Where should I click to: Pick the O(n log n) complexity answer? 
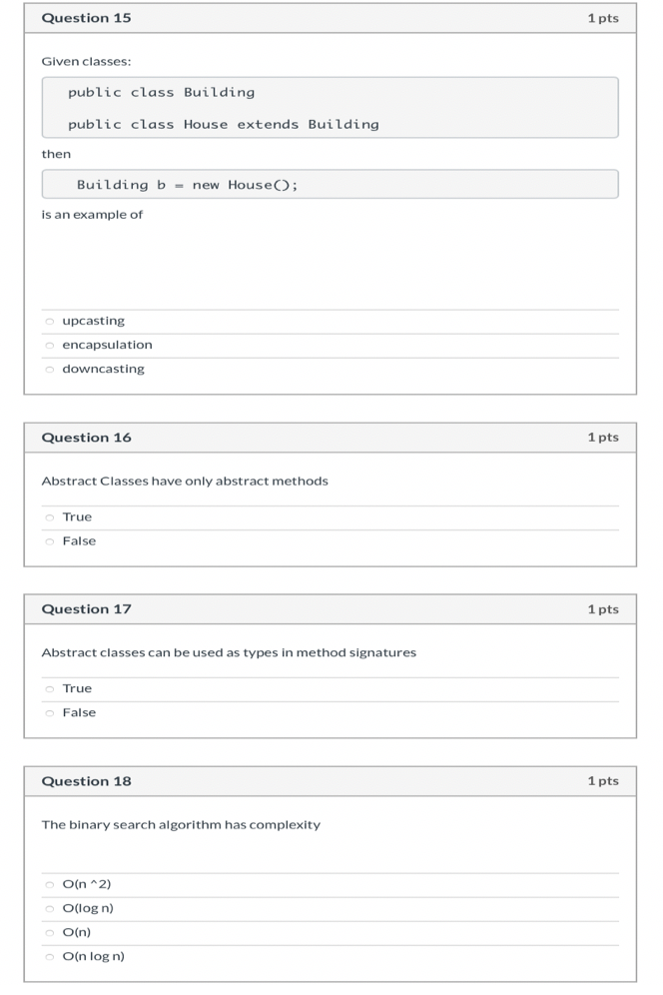pos(49,955)
